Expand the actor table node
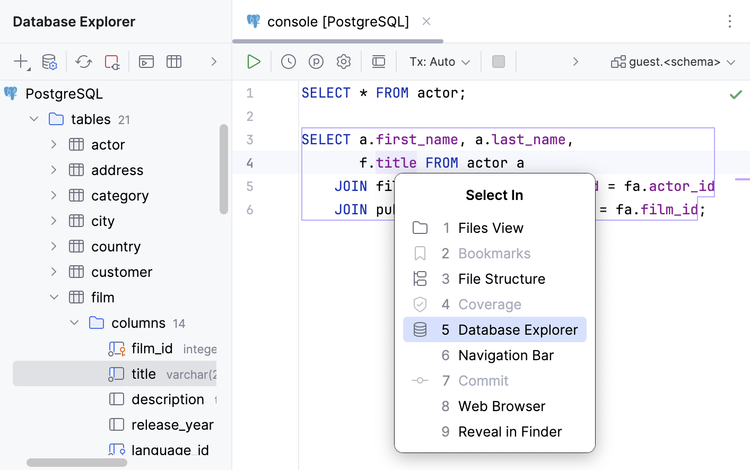The height and width of the screenshot is (470, 750). click(54, 144)
